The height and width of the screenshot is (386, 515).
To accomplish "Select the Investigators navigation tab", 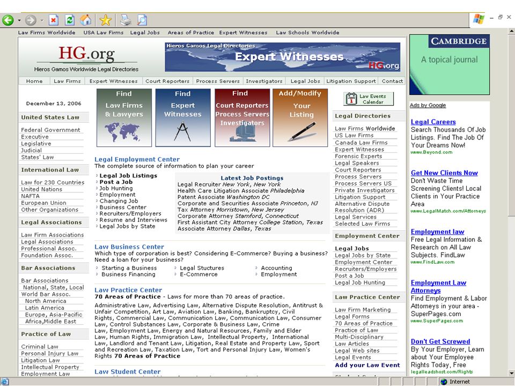I will pos(264,81).
